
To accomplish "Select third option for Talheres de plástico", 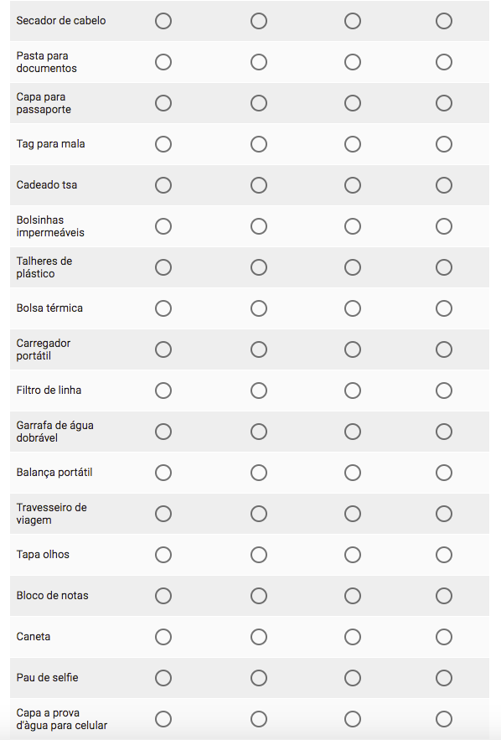I will 353,267.
